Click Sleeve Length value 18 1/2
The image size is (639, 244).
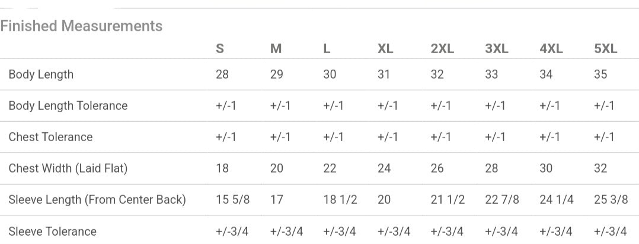tap(340, 200)
